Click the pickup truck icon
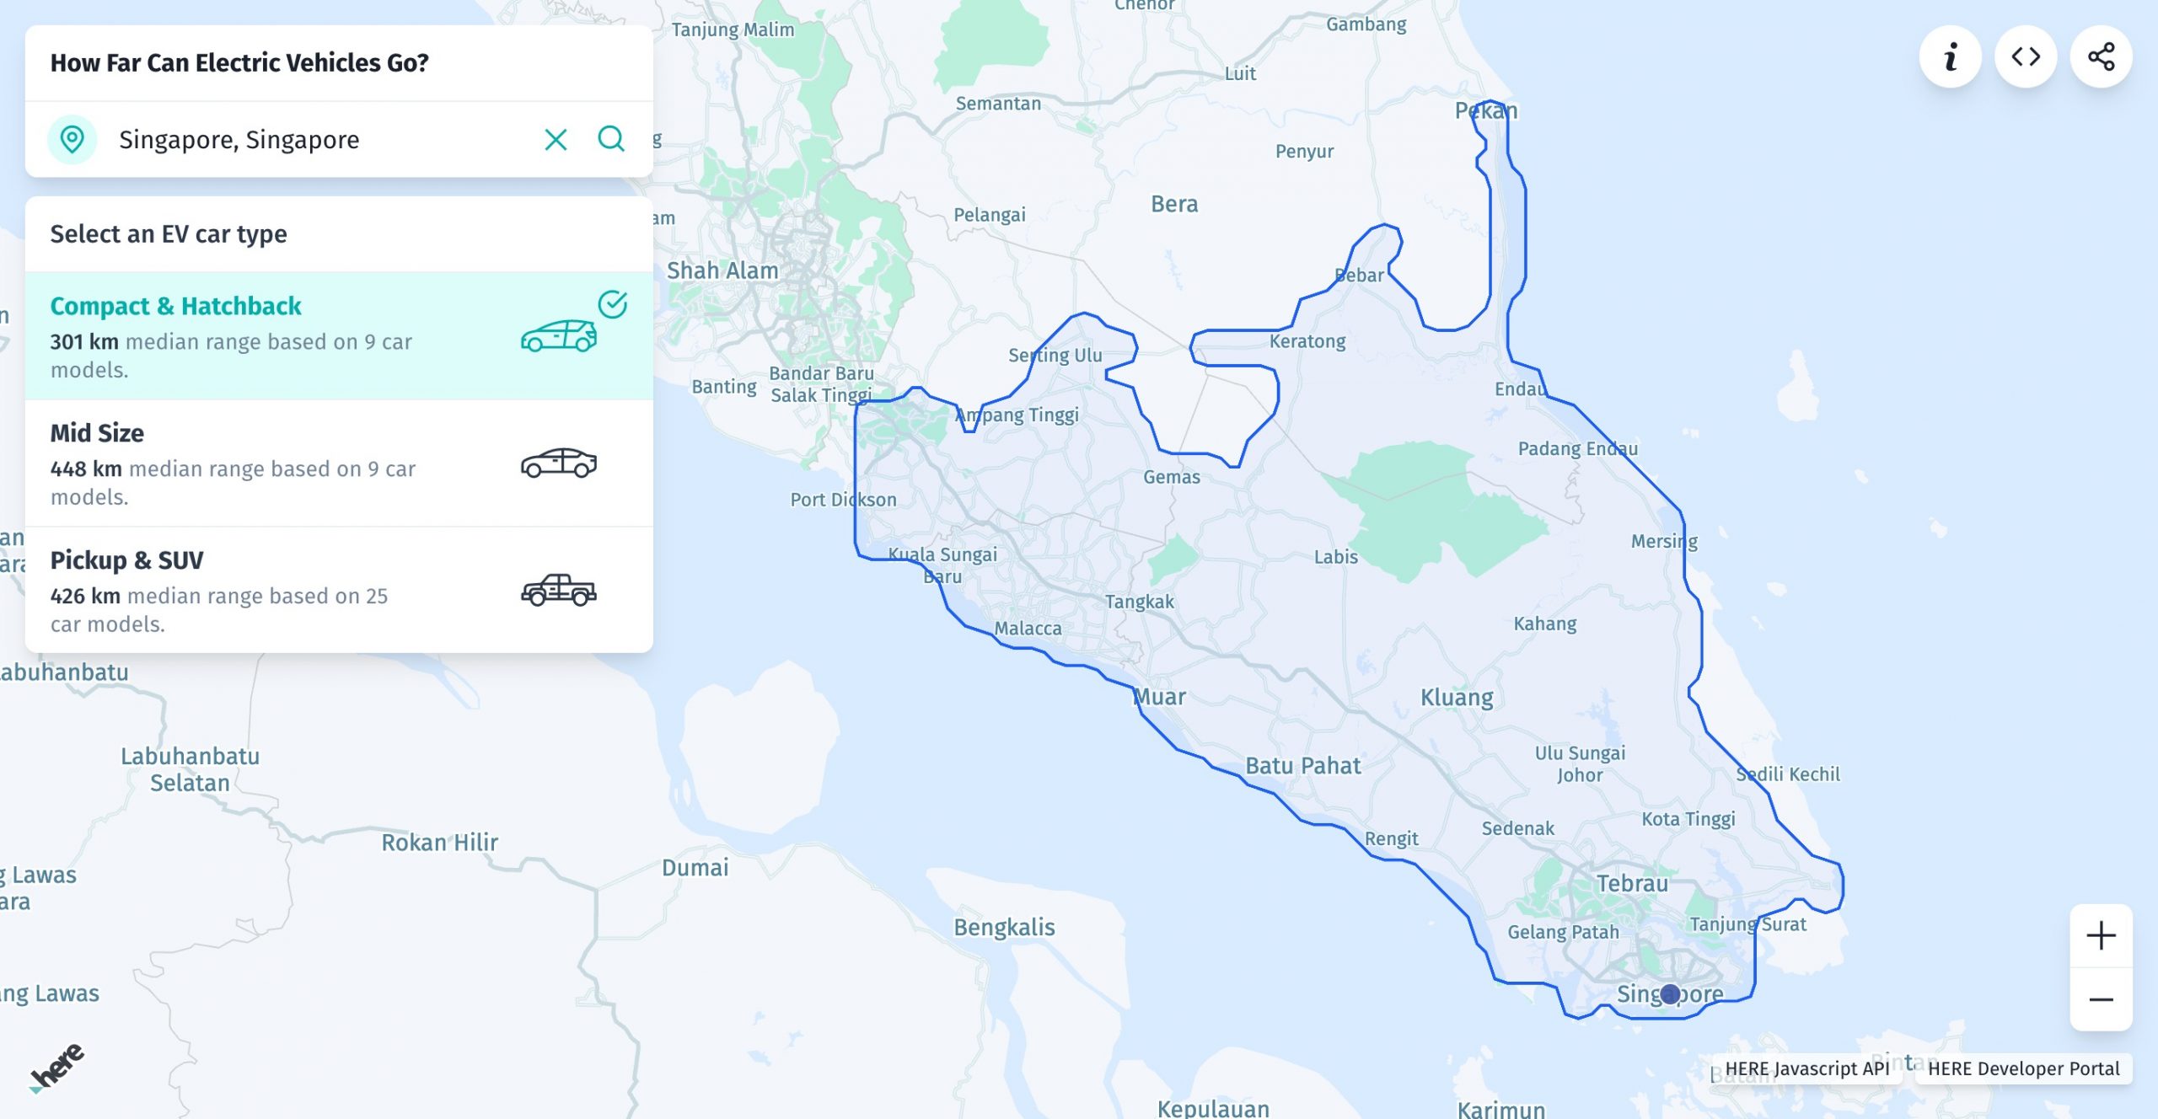Screen dimensions: 2158x1119 pyautogui.click(x=558, y=590)
